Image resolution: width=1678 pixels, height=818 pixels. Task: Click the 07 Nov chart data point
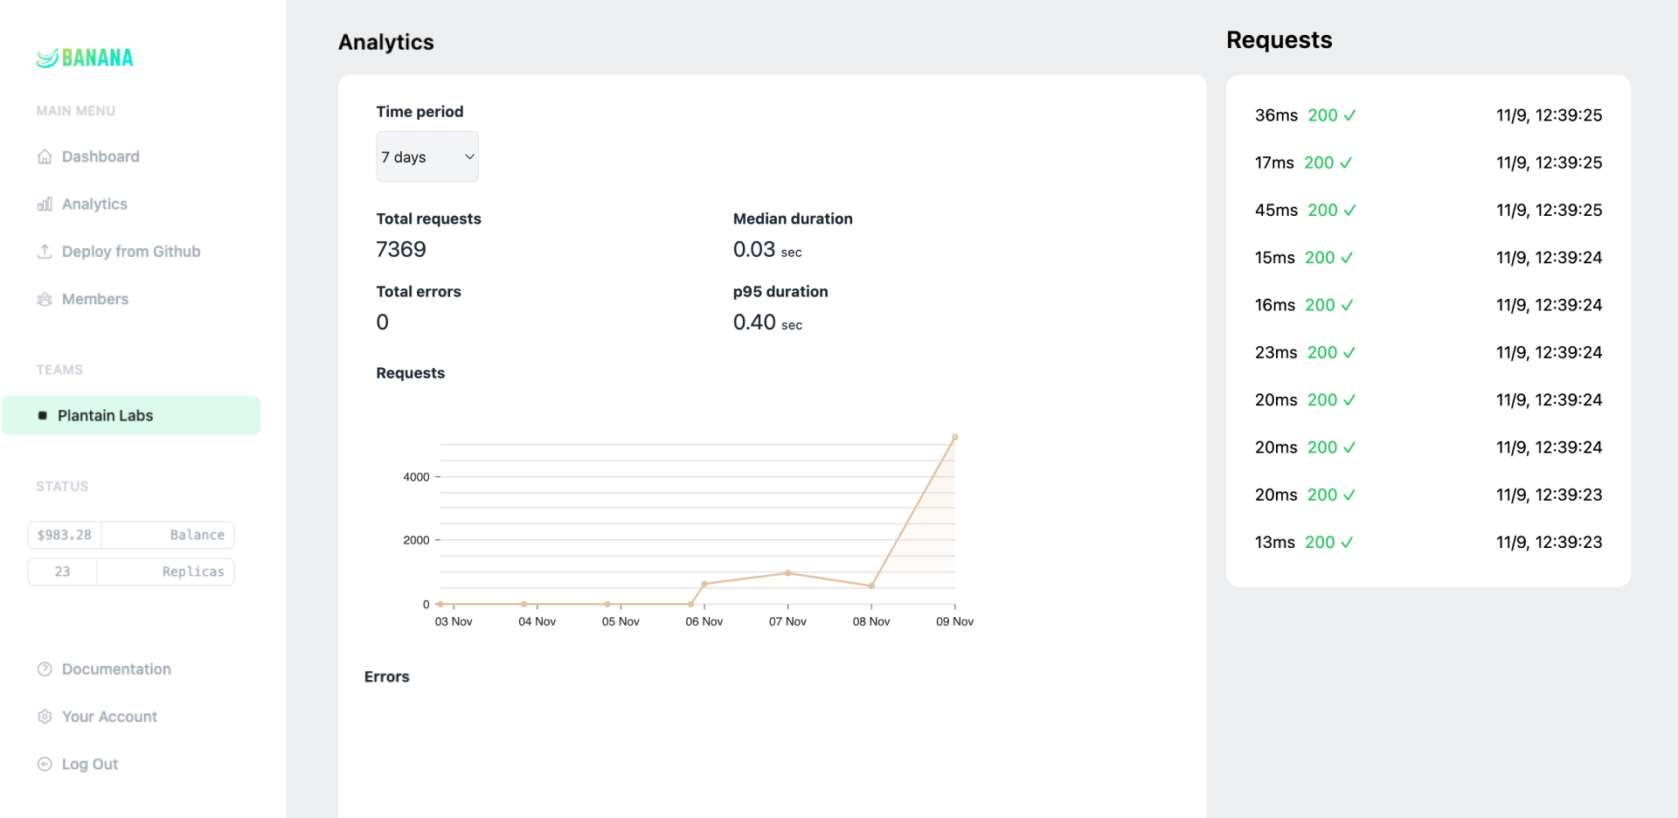pyautogui.click(x=787, y=573)
